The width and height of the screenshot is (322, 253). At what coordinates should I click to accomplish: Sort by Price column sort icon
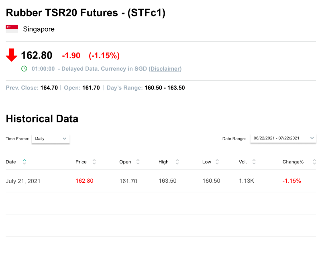(94, 162)
